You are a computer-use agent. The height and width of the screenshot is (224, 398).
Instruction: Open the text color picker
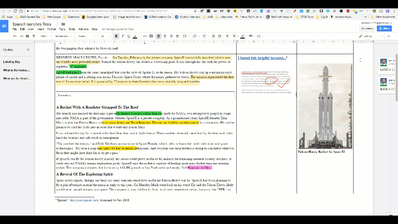[135, 36]
